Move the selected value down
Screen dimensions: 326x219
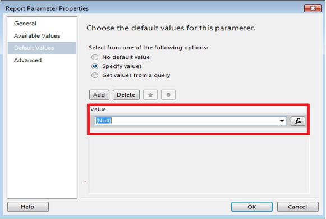[168, 95]
